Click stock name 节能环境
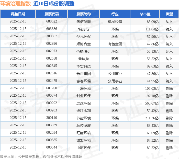Viewport: 179px width, 159px height. [84, 118]
